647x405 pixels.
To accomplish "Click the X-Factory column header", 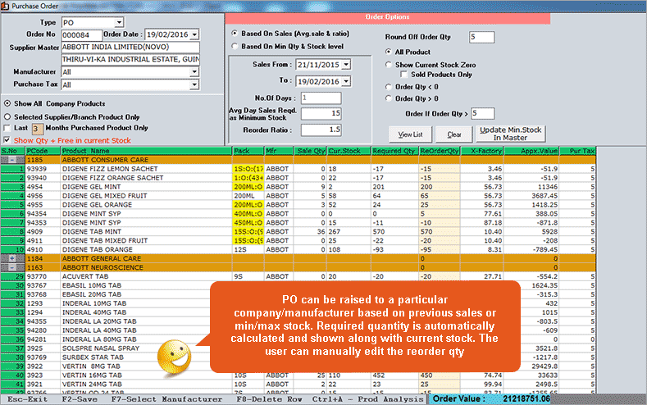I will [482, 151].
